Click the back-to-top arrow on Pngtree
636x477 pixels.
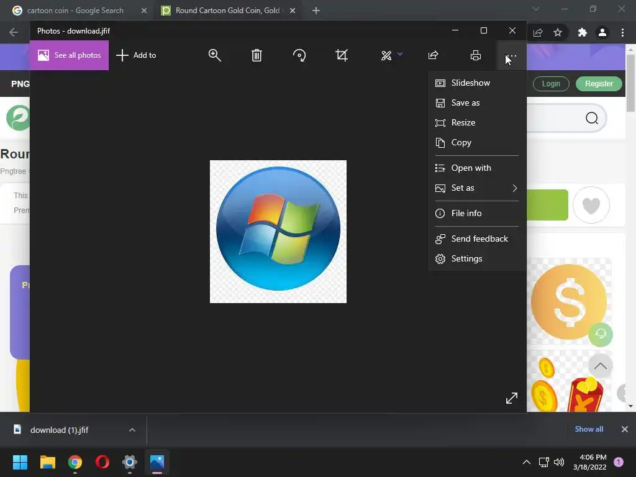(601, 366)
